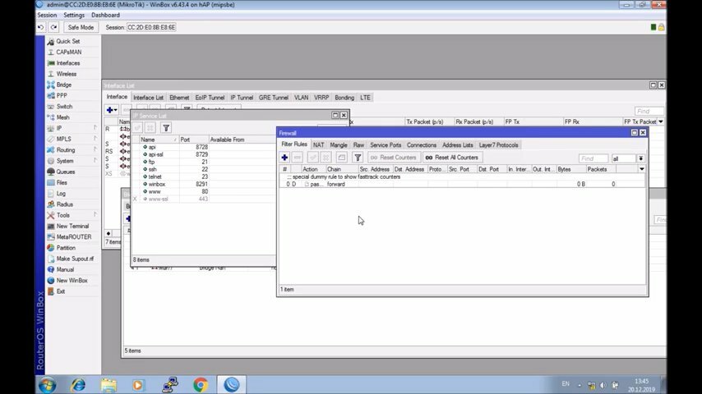Click the Reset All Counters button
Screen dimensions: 702x394
click(x=452, y=158)
